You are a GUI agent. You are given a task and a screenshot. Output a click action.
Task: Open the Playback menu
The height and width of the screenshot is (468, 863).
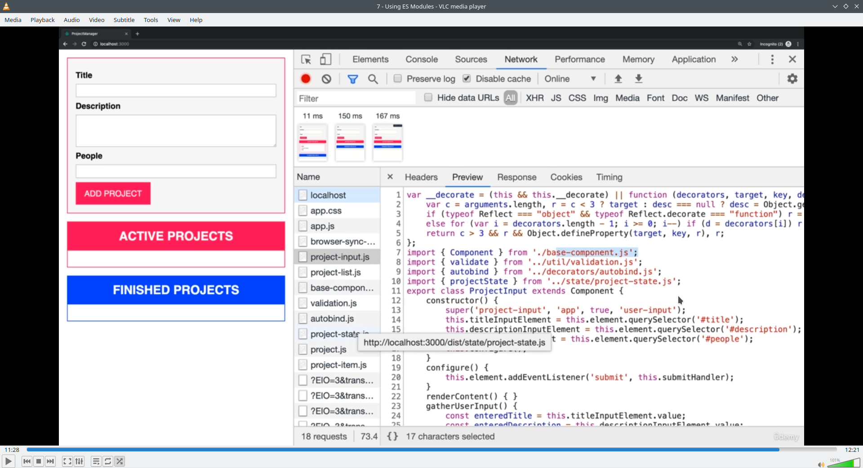tap(43, 20)
